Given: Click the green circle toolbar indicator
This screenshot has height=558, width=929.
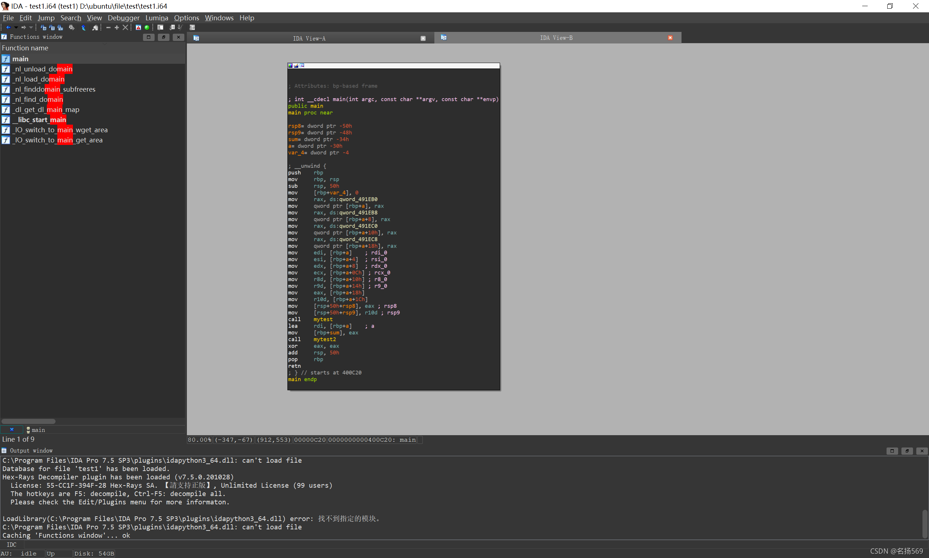Looking at the screenshot, I should (147, 28).
